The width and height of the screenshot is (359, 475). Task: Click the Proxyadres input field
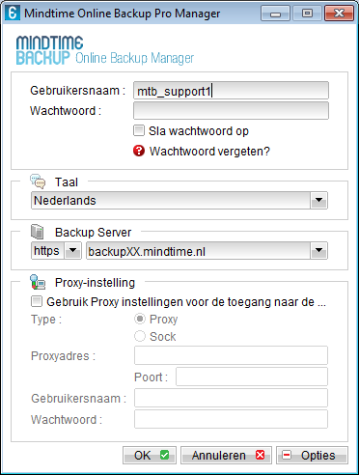tap(231, 355)
